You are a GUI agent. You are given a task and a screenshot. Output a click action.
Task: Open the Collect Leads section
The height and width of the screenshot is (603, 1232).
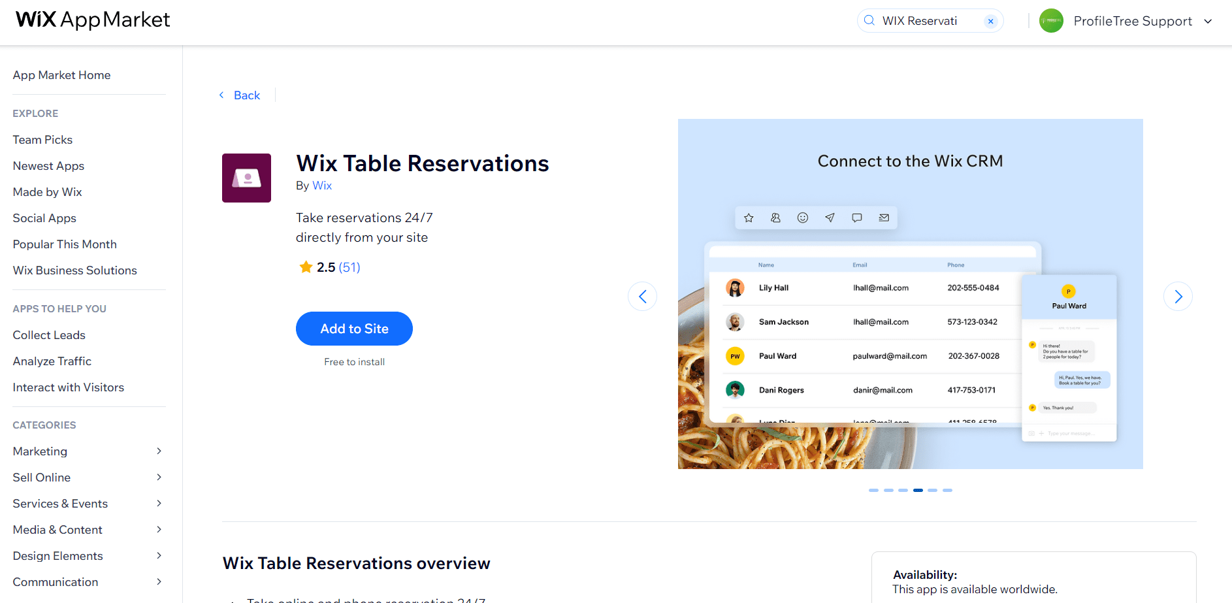pos(49,335)
